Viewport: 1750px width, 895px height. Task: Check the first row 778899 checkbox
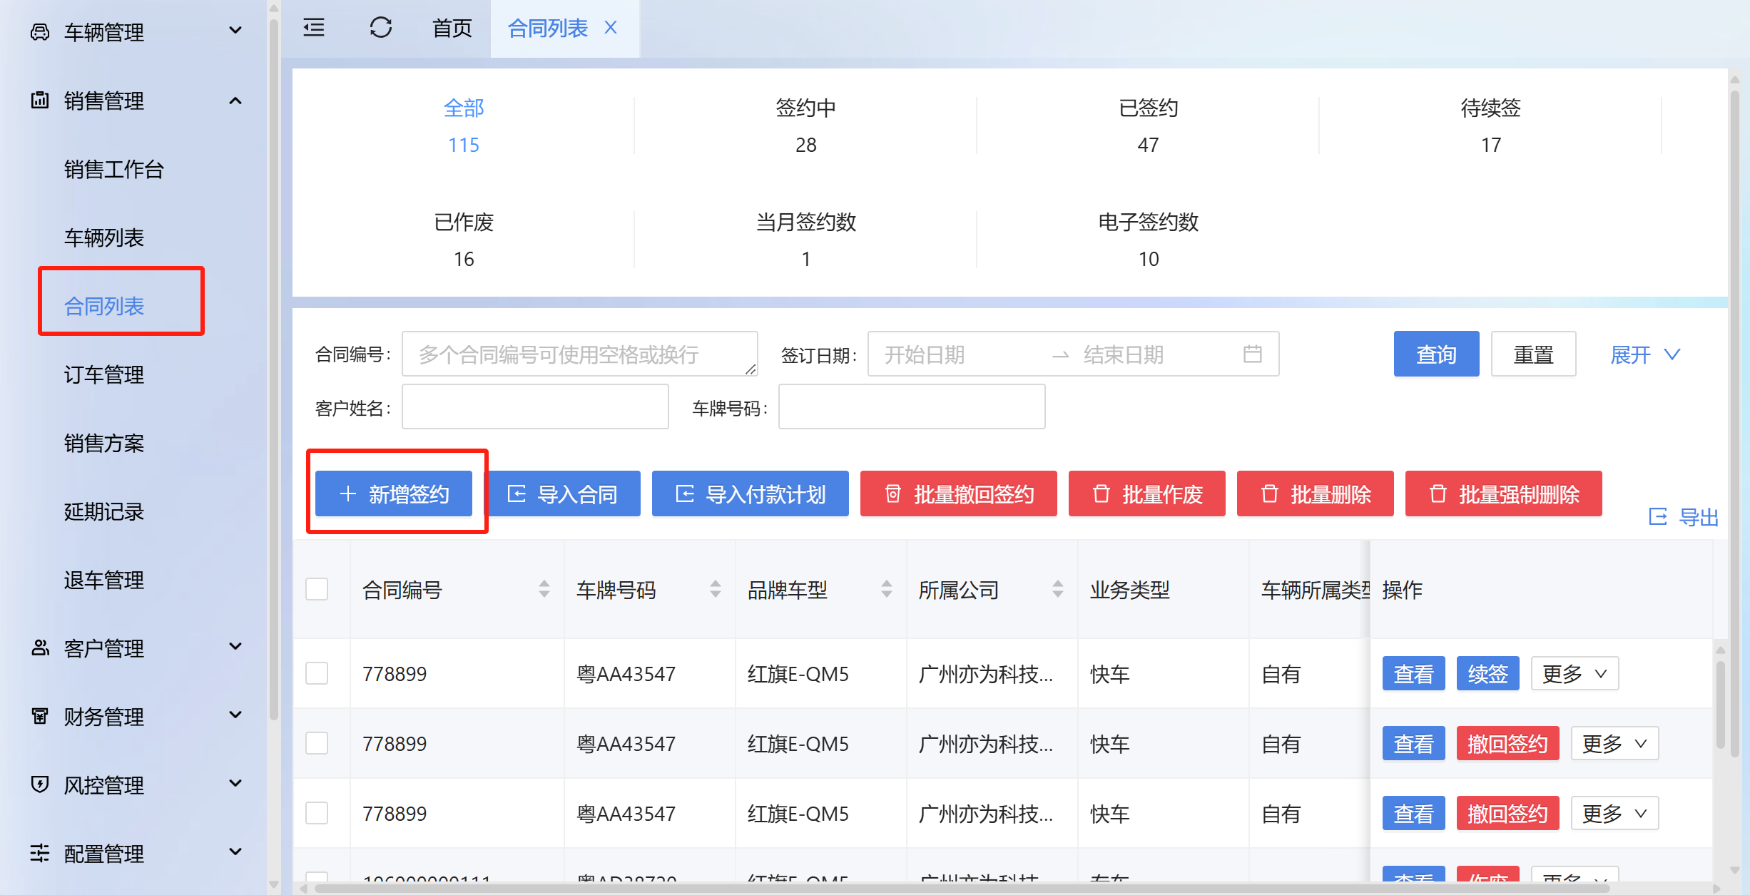(x=317, y=673)
